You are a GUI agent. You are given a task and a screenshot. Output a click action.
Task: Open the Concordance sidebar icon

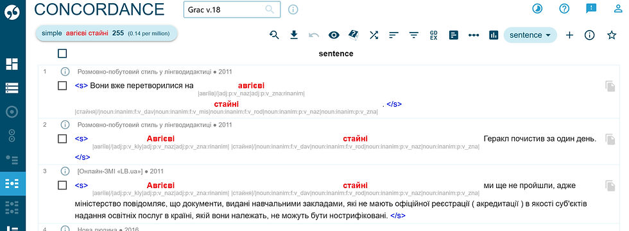12,184
